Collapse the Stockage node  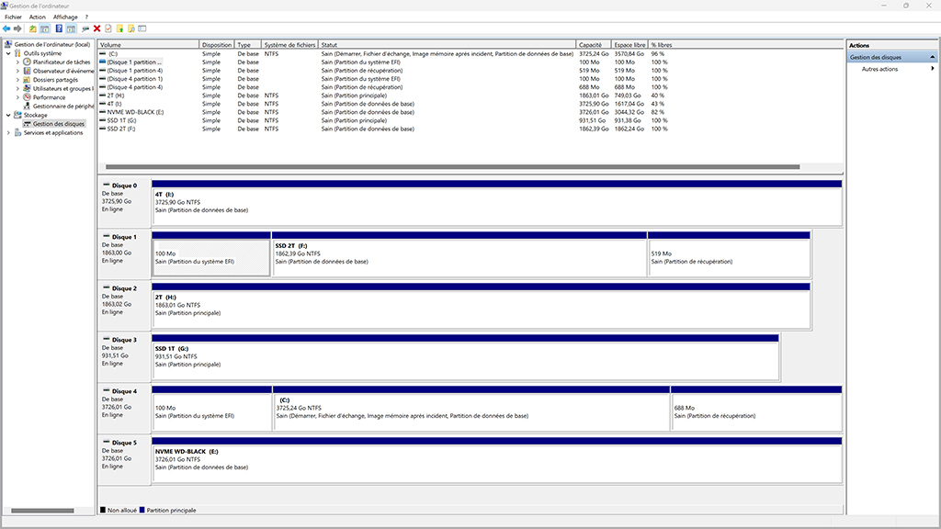click(8, 115)
